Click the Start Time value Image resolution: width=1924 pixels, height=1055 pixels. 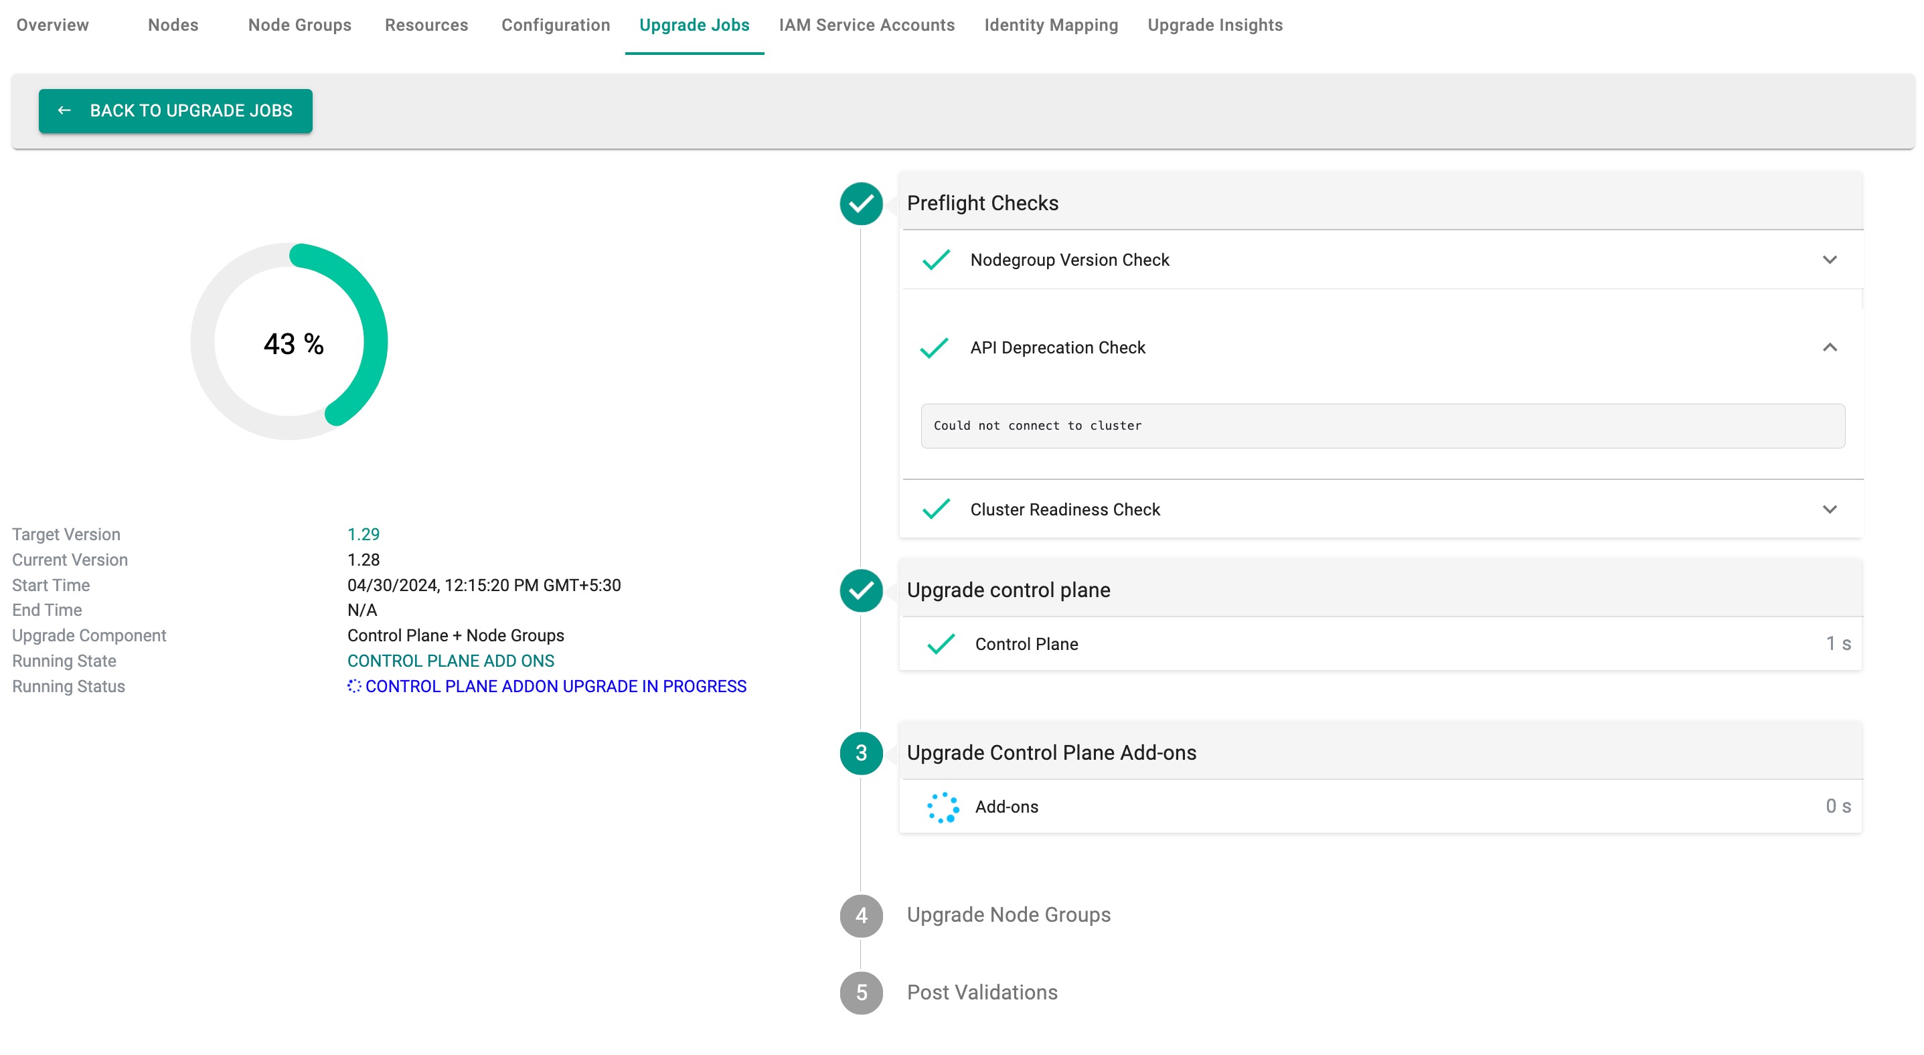click(x=484, y=585)
